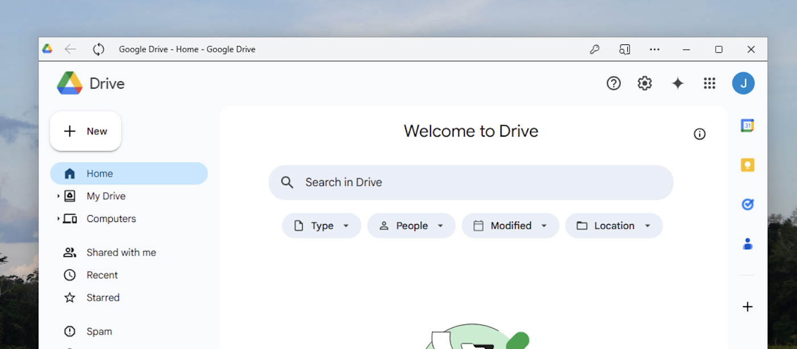
Task: Maximize the Google Drive window
Action: (x=718, y=50)
